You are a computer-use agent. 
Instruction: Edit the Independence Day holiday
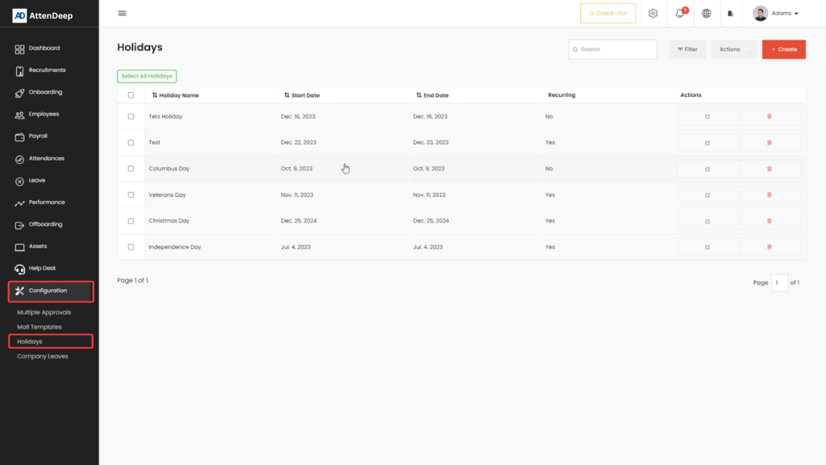point(707,247)
